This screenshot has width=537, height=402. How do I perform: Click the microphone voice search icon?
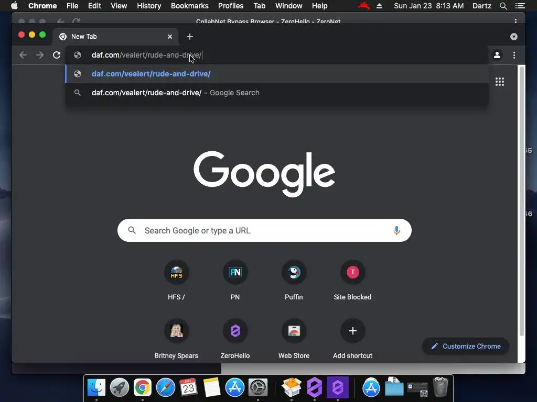396,230
